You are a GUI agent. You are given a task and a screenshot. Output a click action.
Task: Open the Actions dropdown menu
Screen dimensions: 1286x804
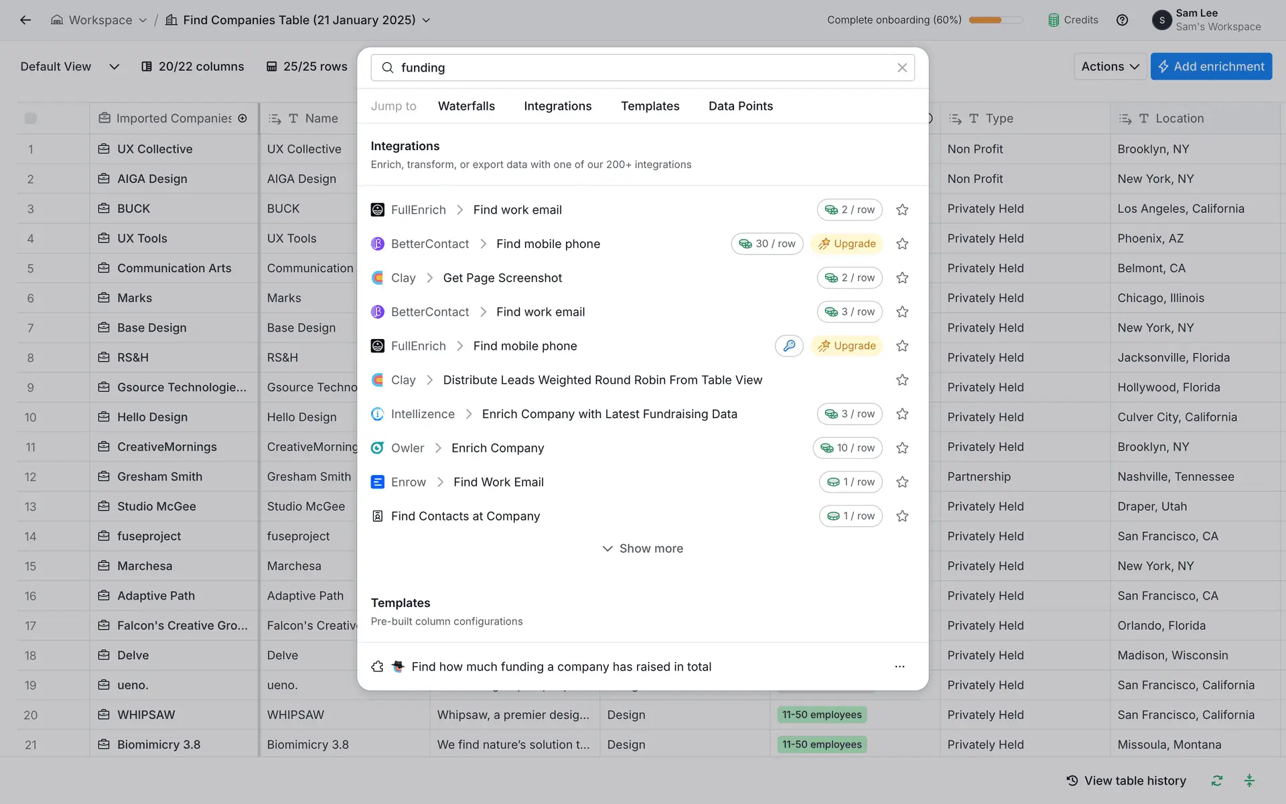click(1110, 66)
